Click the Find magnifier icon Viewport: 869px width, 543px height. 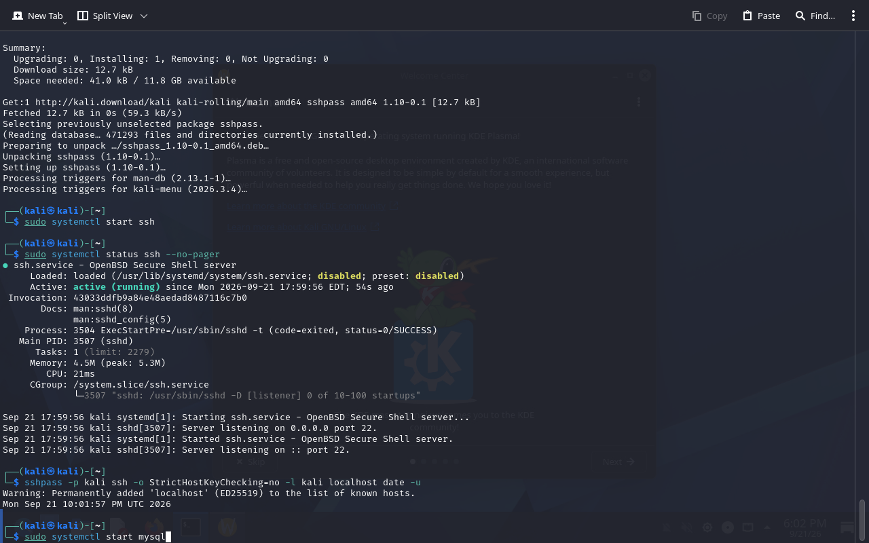(800, 16)
